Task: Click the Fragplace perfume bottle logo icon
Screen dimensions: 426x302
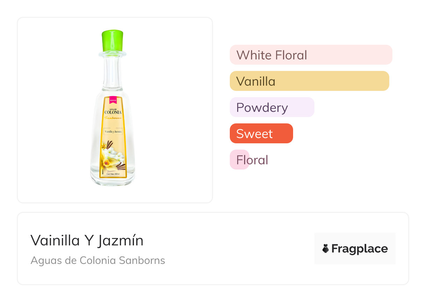Action: 326,249
